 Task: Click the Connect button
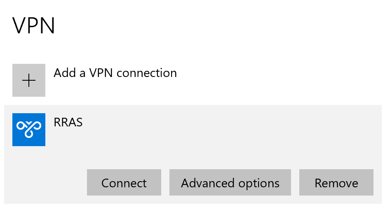[x=124, y=182]
